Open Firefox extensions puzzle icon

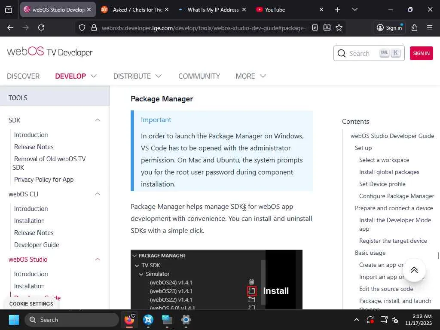coord(415,27)
